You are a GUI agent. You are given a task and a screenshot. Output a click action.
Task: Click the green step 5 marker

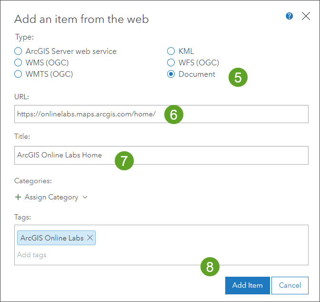point(238,77)
